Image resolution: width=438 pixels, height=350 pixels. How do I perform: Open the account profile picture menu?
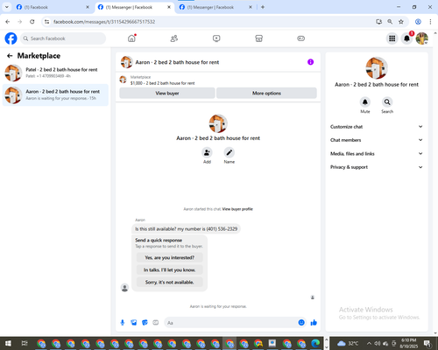click(x=422, y=38)
